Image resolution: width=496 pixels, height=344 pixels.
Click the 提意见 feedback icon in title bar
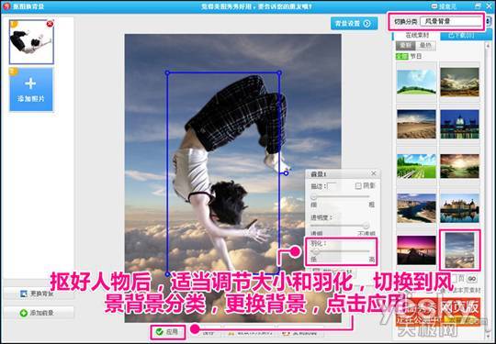(435, 6)
